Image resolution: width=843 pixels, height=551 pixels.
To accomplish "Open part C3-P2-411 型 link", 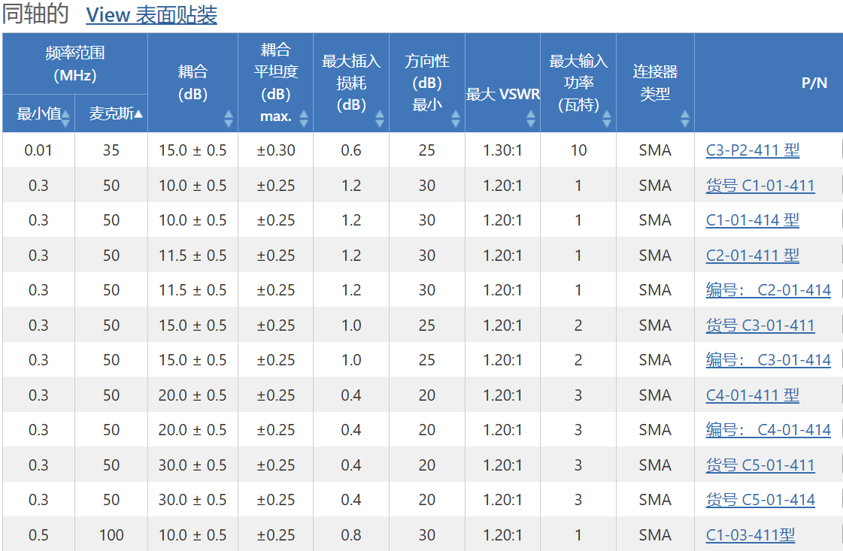I will (752, 150).
